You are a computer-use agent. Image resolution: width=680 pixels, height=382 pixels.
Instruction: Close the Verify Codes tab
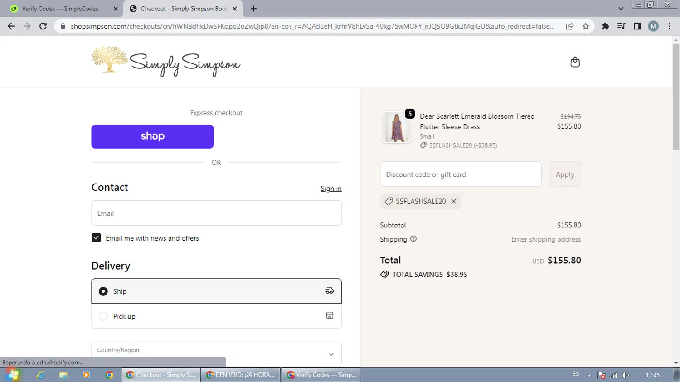116,9
